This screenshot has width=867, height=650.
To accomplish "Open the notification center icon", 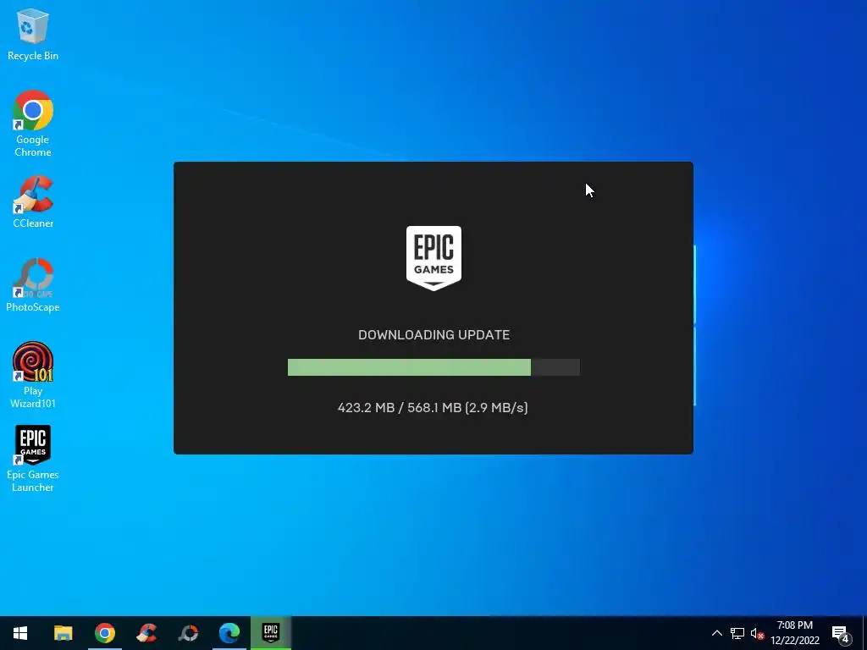I will [x=841, y=633].
